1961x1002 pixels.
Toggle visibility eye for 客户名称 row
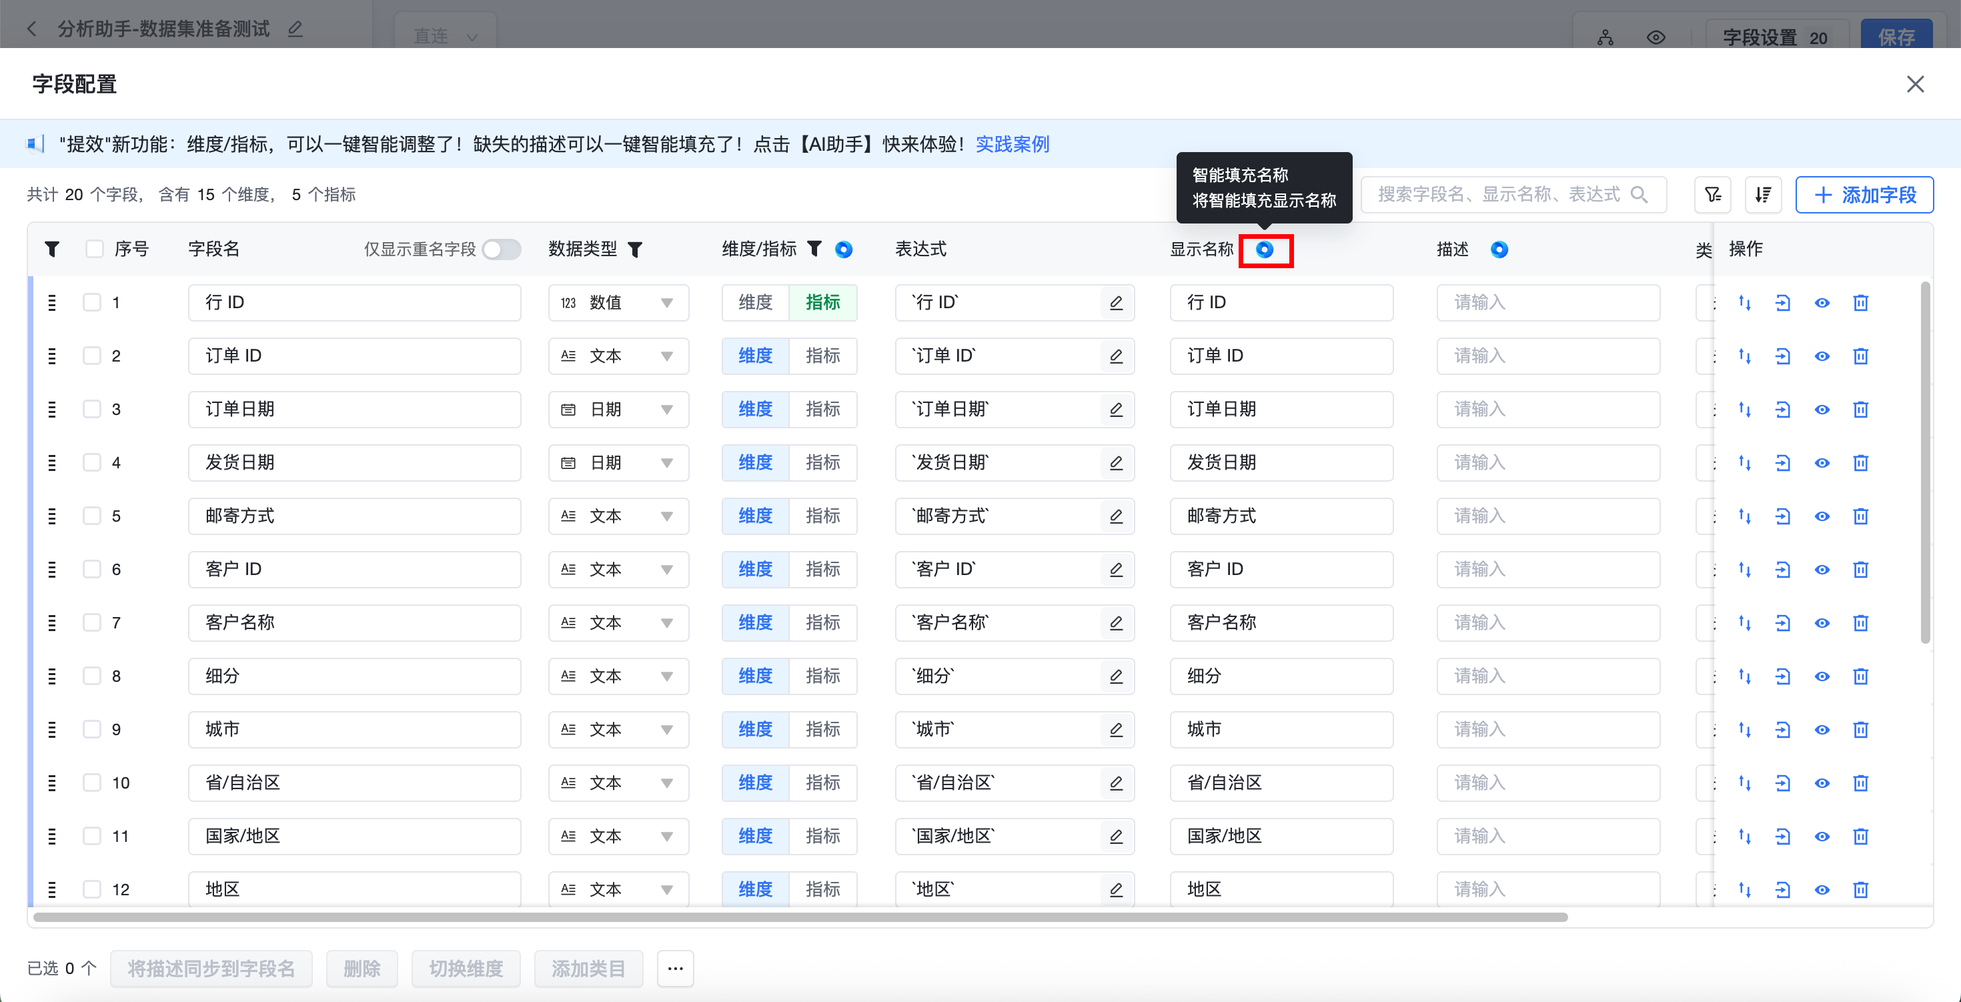tap(1822, 623)
